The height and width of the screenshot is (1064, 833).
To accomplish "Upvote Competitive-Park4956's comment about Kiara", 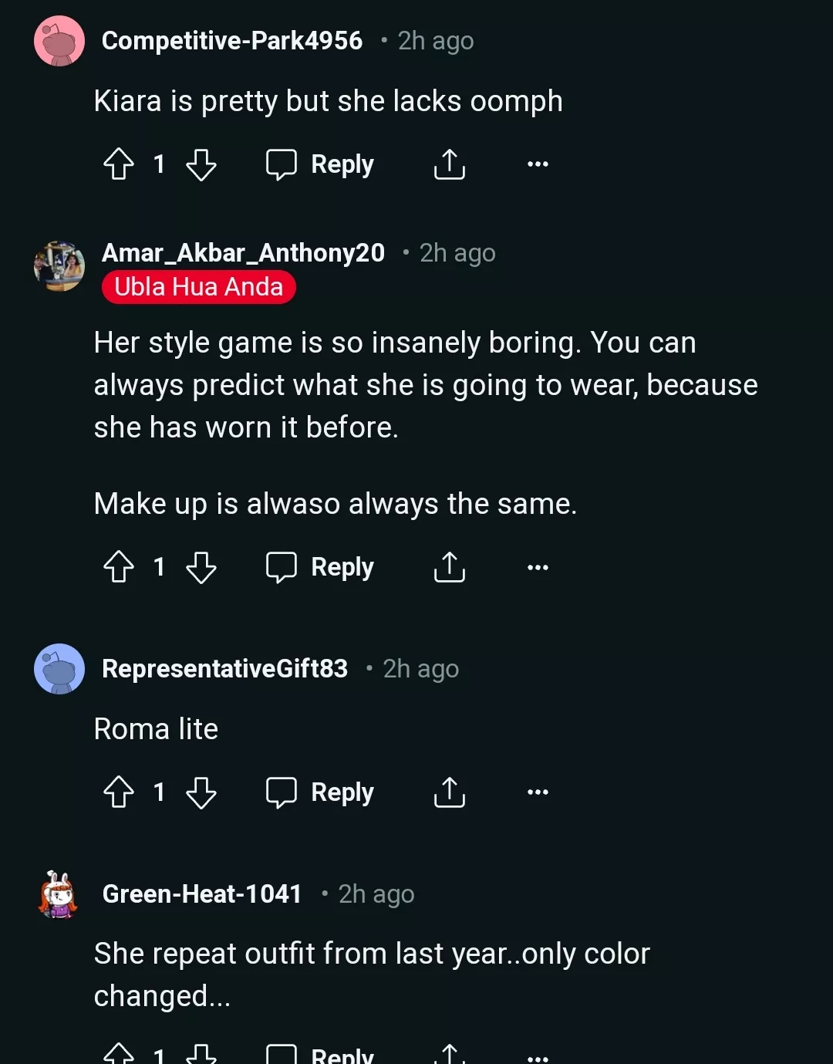I will pos(119,164).
